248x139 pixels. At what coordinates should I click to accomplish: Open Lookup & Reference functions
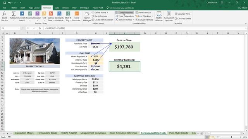click(x=59, y=16)
